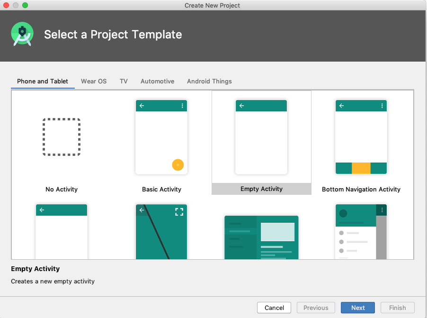Click the green zoom window button

(x=25, y=5)
